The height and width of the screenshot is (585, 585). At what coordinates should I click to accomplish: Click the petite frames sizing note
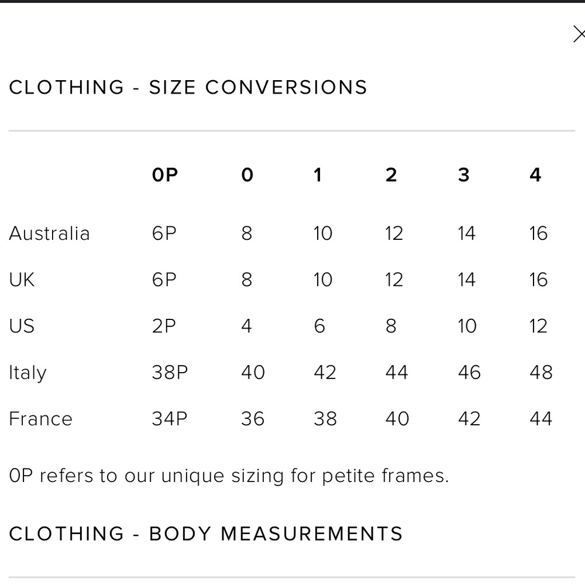point(229,476)
